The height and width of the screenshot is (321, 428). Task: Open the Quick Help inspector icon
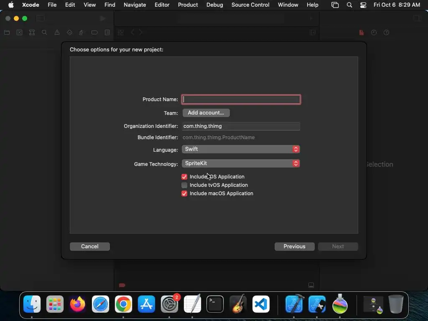386,33
